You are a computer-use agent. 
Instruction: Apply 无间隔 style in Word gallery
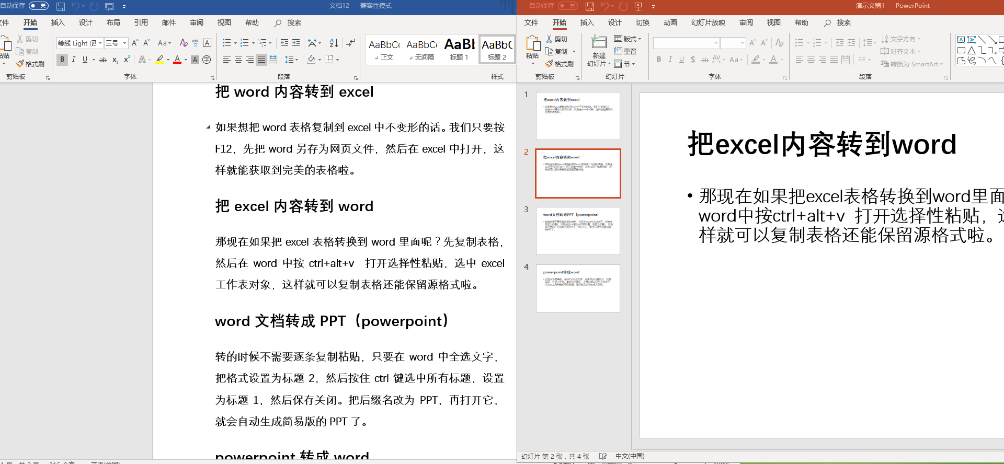tap(422, 50)
